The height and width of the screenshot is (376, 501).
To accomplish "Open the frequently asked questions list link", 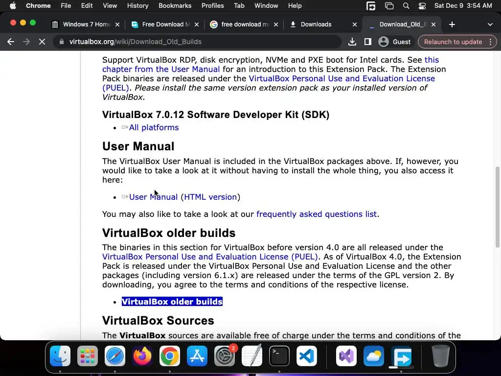I will pos(317,214).
